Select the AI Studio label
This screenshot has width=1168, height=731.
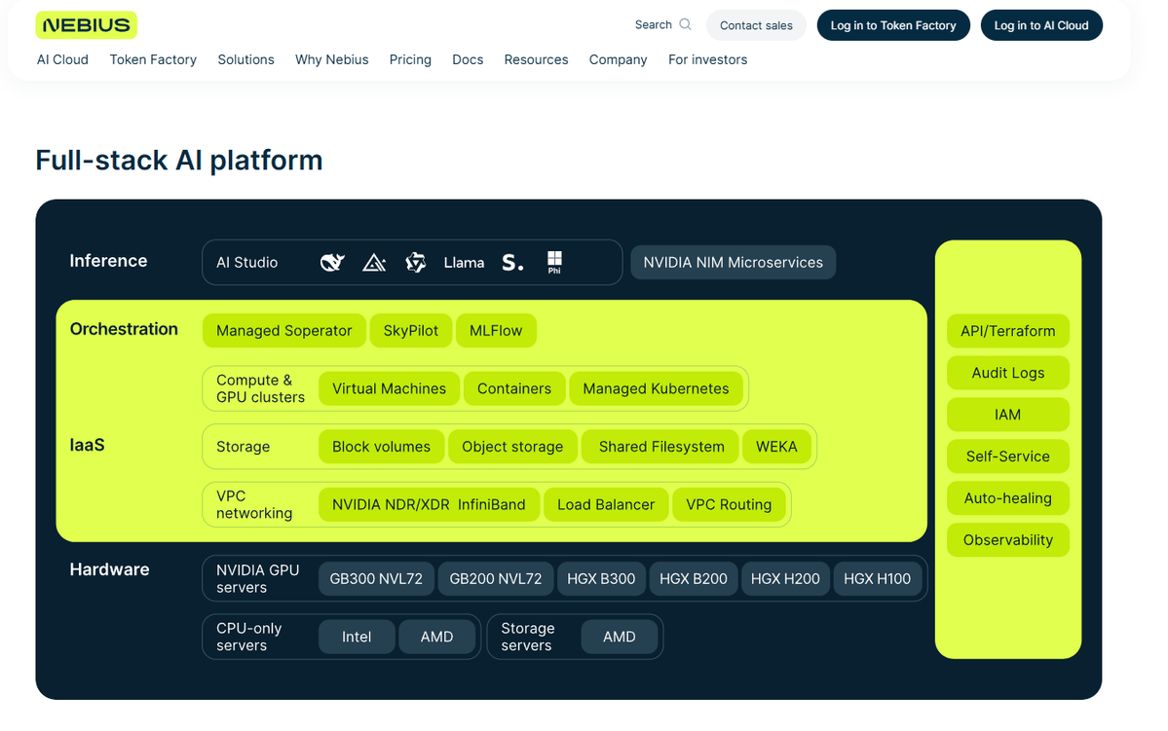246,263
